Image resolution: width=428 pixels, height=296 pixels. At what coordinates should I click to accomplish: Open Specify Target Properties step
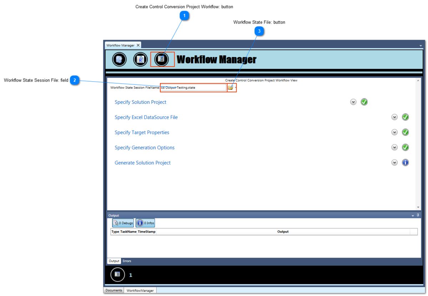point(142,132)
